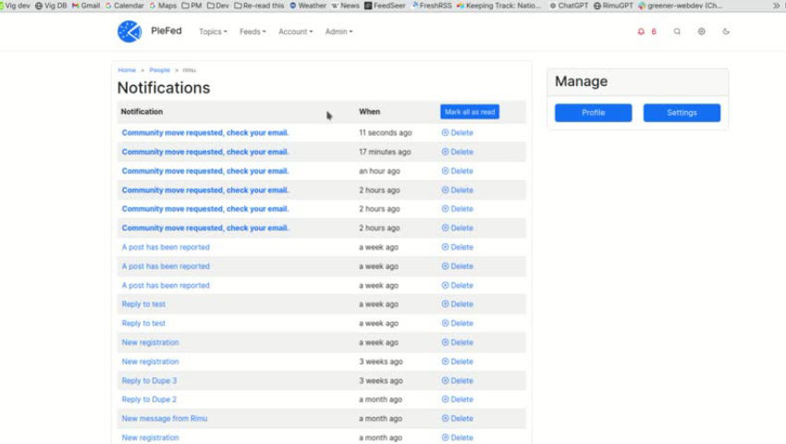Open the notifications bell icon

coord(641,31)
